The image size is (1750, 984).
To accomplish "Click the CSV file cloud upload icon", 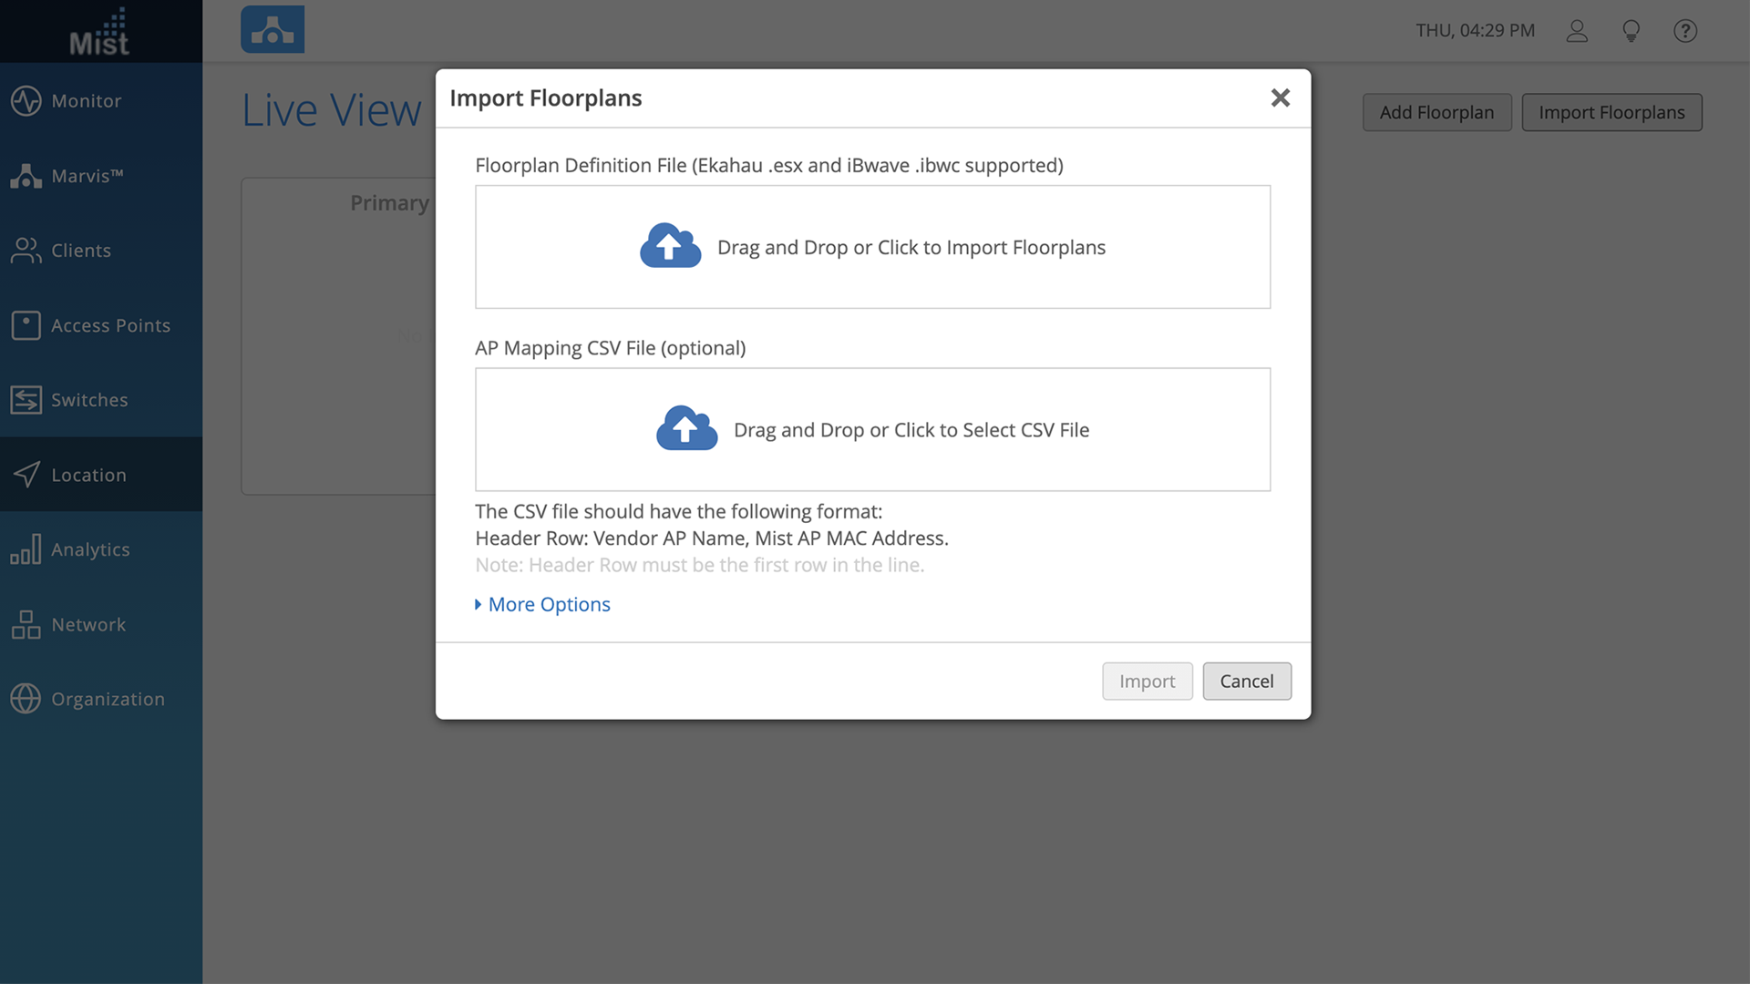I will pyautogui.click(x=686, y=428).
